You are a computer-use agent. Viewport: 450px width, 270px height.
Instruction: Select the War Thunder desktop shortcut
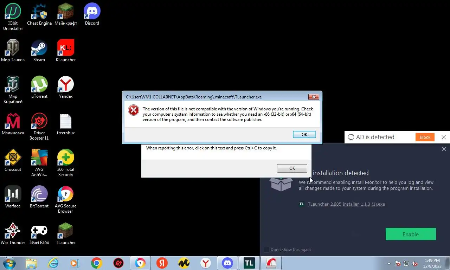click(13, 233)
